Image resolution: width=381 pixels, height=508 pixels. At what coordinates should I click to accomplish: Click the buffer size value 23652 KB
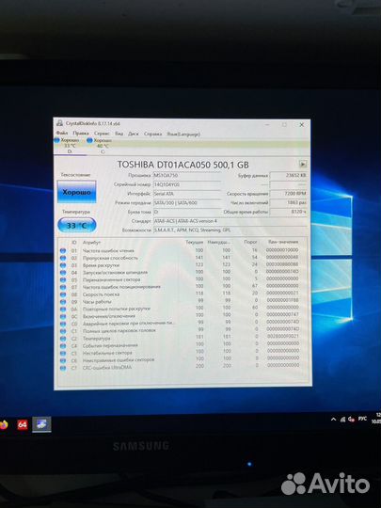click(289, 175)
